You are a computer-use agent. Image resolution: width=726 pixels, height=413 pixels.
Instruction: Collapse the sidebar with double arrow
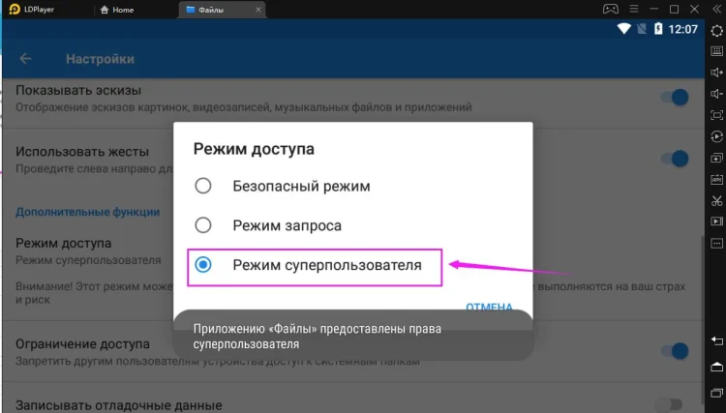coord(716,10)
